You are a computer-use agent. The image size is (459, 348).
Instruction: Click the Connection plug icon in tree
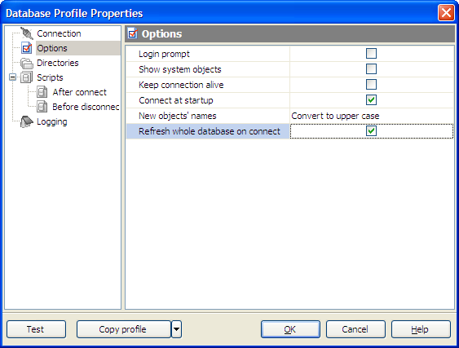pos(27,33)
